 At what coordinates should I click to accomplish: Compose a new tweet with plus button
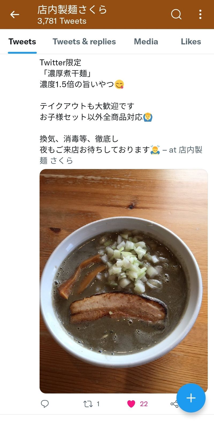tap(191, 398)
